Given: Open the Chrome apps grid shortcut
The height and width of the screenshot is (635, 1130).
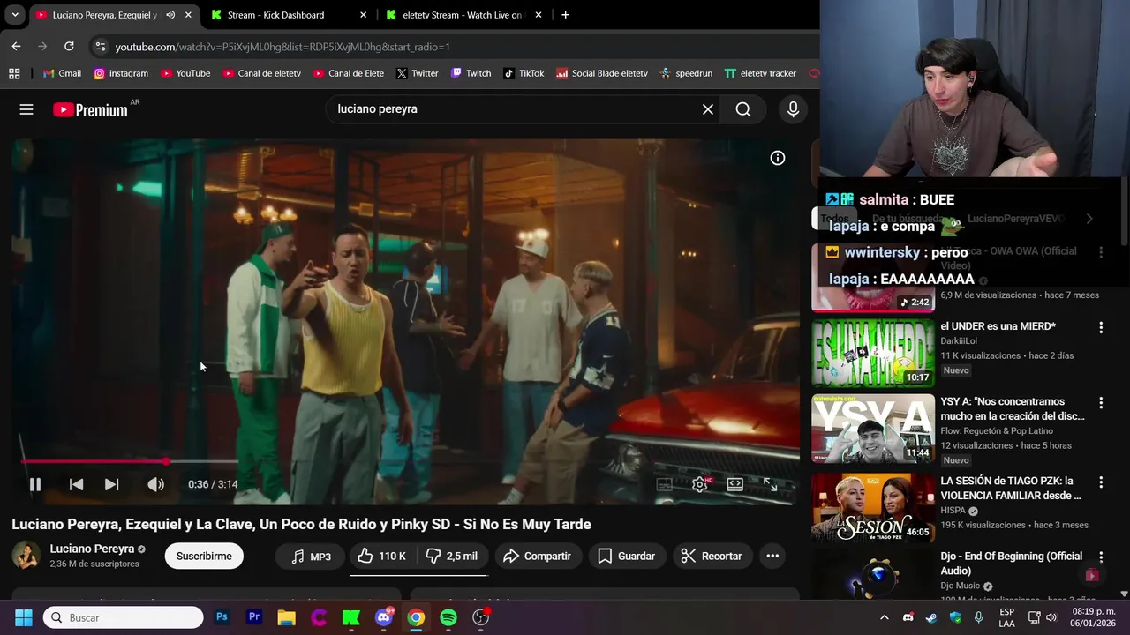Looking at the screenshot, I should 14,73.
